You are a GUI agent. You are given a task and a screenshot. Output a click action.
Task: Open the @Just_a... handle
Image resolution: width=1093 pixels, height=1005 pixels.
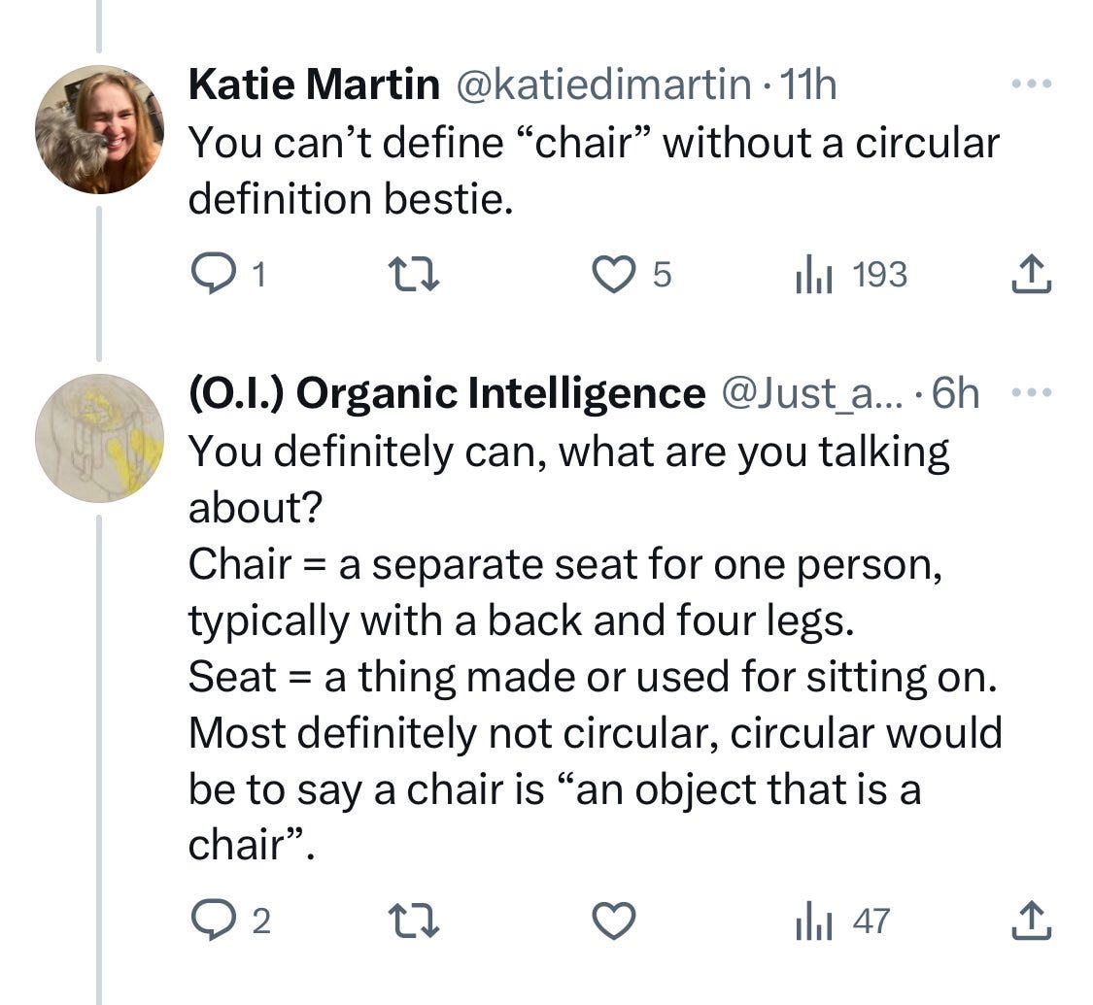tap(812, 393)
